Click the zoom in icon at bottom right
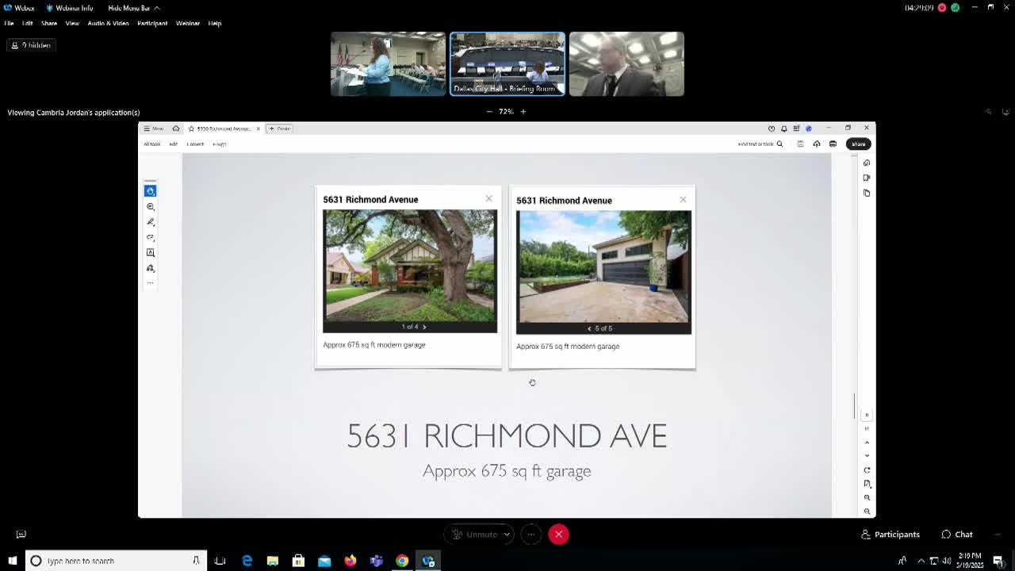The image size is (1015, 571). (867, 497)
